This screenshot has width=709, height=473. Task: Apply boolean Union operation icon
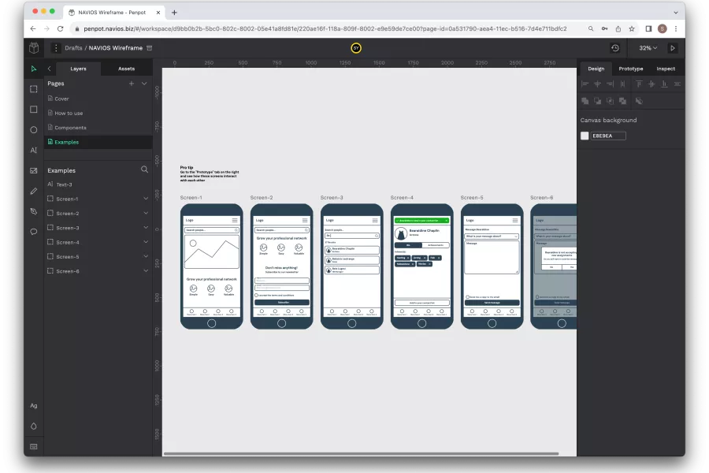pos(585,101)
